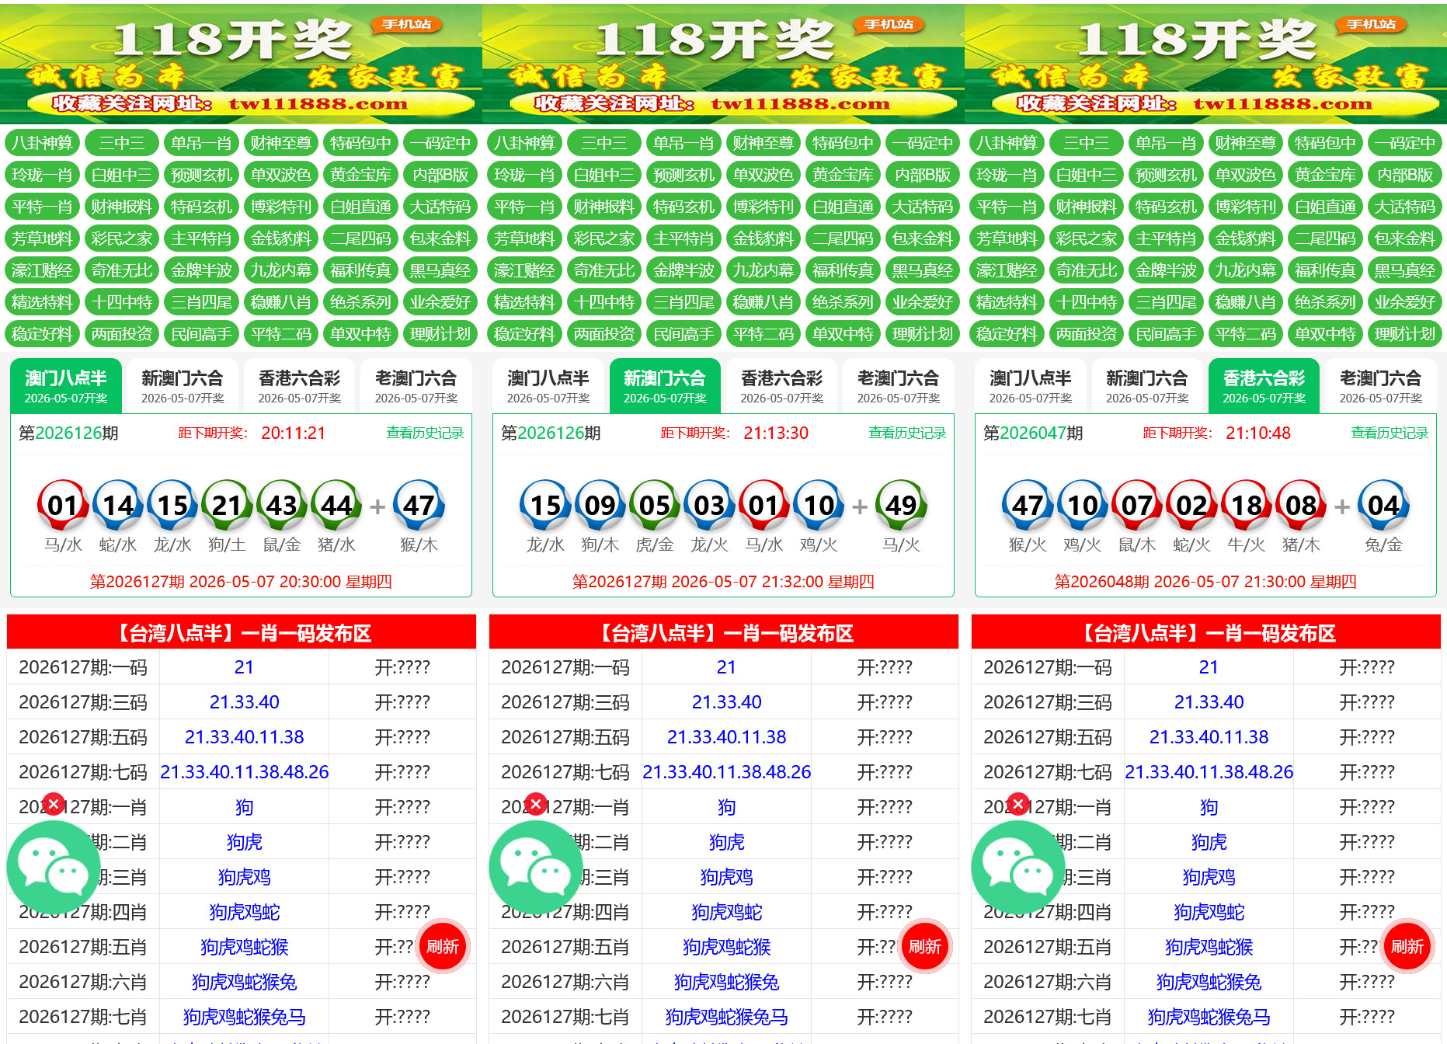Screen dimensions: 1447x1044
Task: Click lottery ball 44 labeled 猪/水
Action: (336, 505)
